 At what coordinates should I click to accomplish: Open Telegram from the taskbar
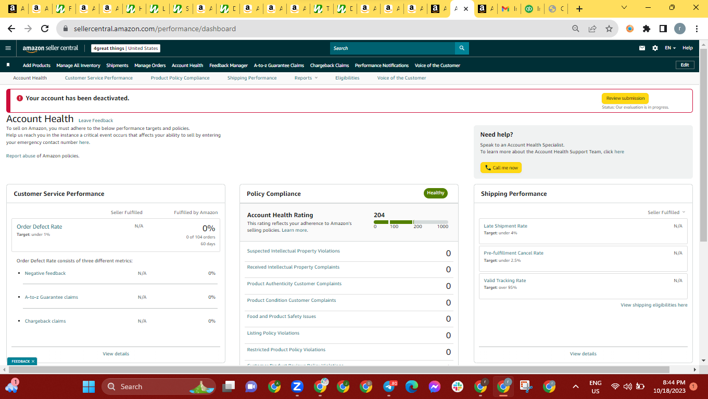(x=389, y=387)
